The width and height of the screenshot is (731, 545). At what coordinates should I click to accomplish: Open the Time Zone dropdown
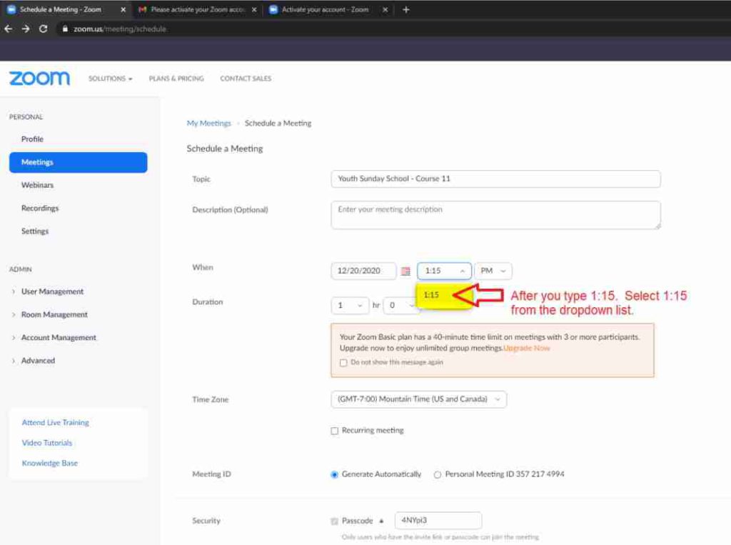[418, 399]
